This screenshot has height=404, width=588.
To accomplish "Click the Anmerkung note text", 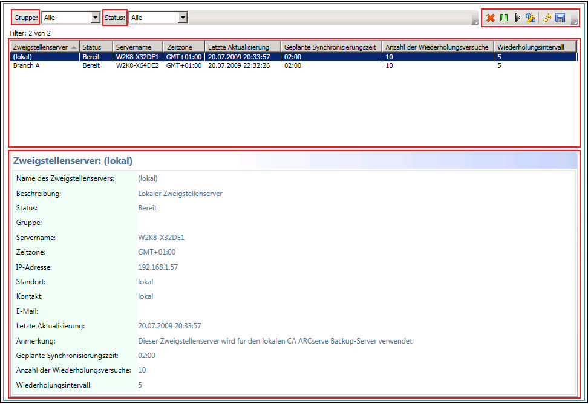I will (276, 341).
